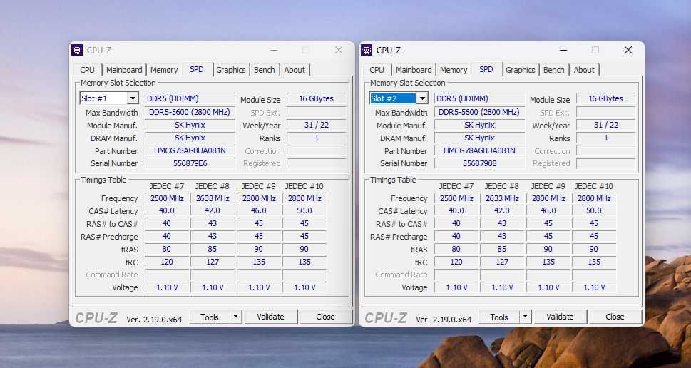Screen dimensions: 691x368
Task: Click 16 GBytes module size in right window
Action: (605, 98)
